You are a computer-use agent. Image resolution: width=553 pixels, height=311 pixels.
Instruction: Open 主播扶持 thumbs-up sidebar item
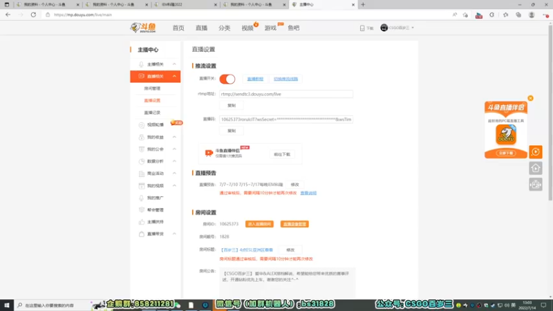[155, 222]
